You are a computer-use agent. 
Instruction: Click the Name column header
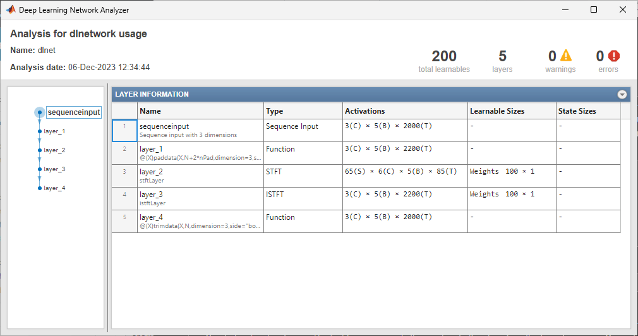point(201,111)
